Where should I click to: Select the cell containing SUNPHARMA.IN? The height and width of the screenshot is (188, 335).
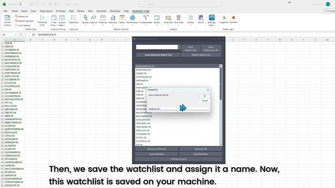tap(15, 179)
